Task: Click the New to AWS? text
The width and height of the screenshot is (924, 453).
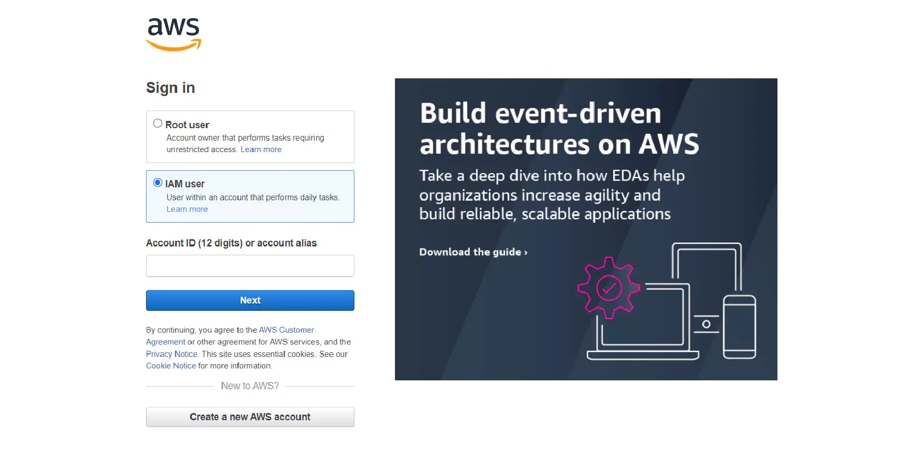Action: (250, 386)
